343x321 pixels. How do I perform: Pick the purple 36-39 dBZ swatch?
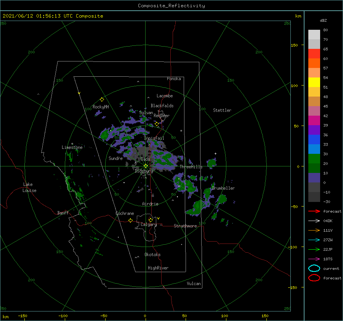(314, 130)
